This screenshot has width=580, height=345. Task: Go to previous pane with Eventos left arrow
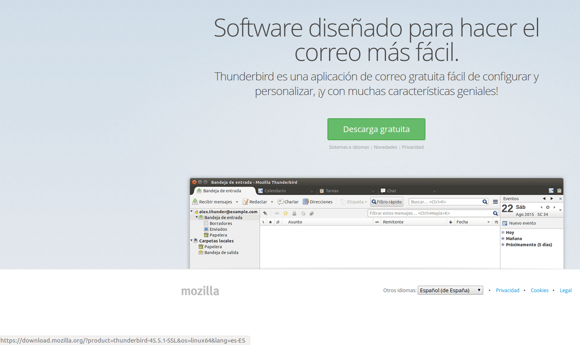click(544, 199)
